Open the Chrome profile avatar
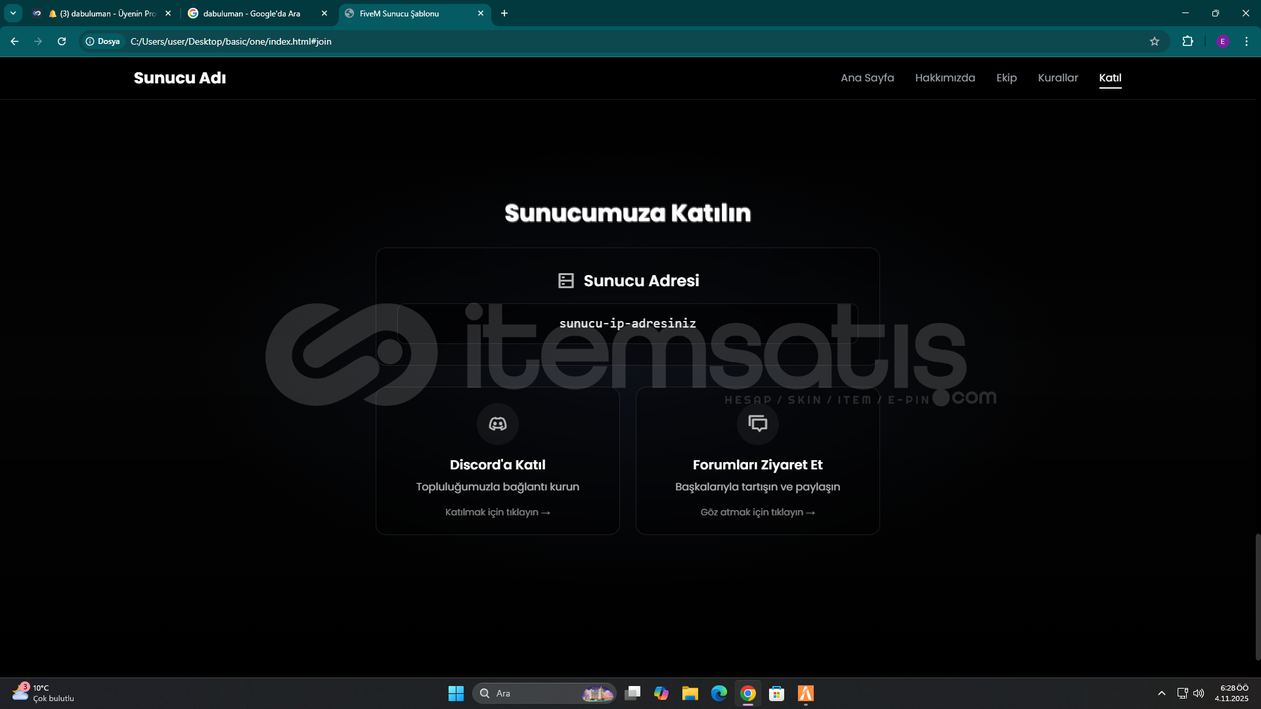Viewport: 1261px width, 709px height. click(1222, 41)
